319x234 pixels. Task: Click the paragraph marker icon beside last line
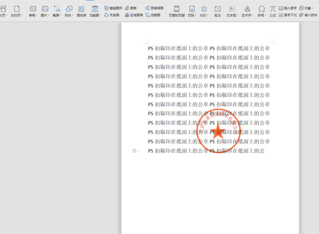pyautogui.click(x=134, y=151)
